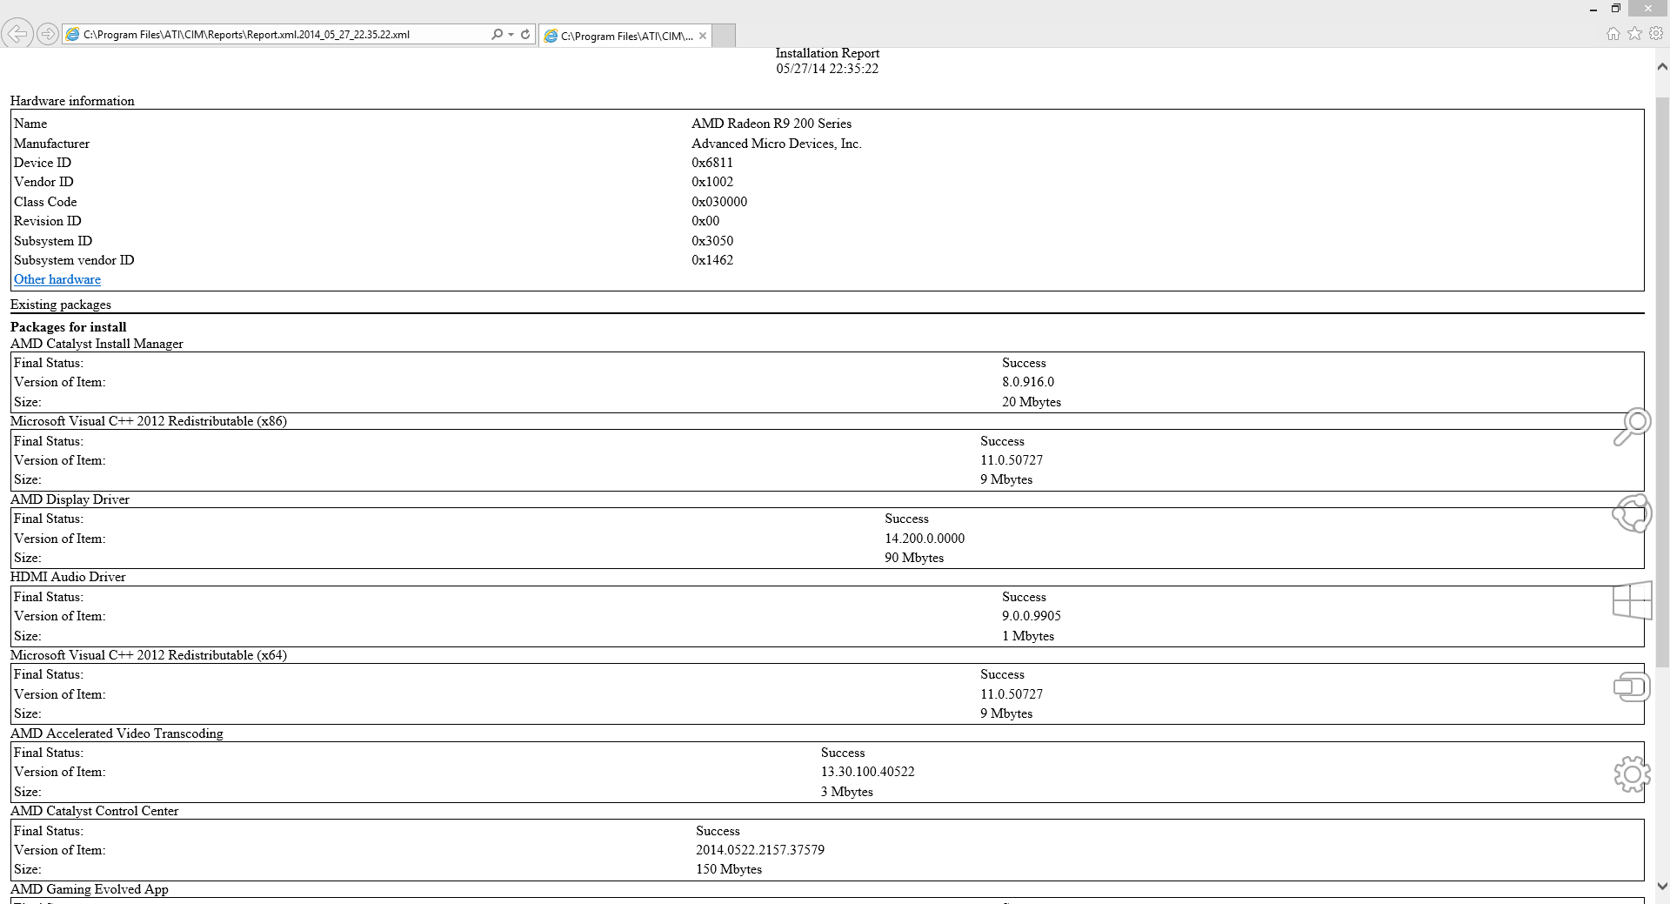
Task: Minimize the browser window
Action: point(1593,10)
